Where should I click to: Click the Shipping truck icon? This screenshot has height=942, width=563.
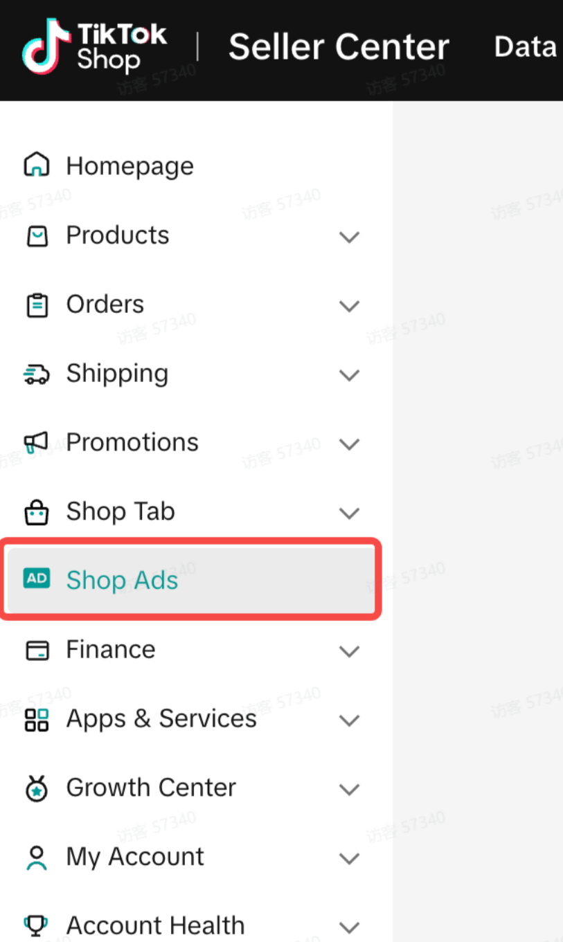37,374
